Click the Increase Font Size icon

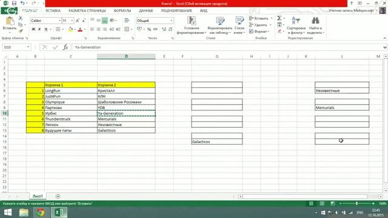pyautogui.click(x=78, y=21)
